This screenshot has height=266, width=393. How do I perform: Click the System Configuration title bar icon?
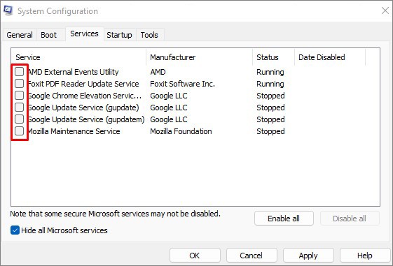click(8, 10)
